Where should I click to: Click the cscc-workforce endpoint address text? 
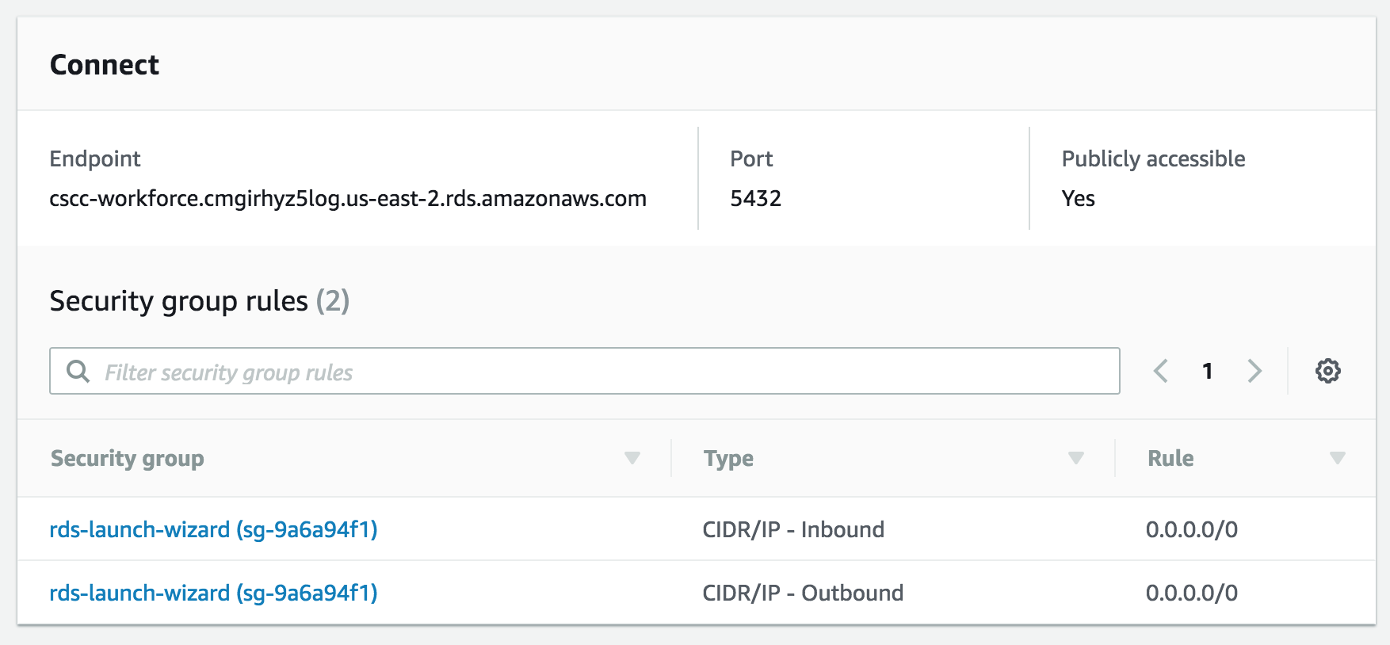pos(348,198)
